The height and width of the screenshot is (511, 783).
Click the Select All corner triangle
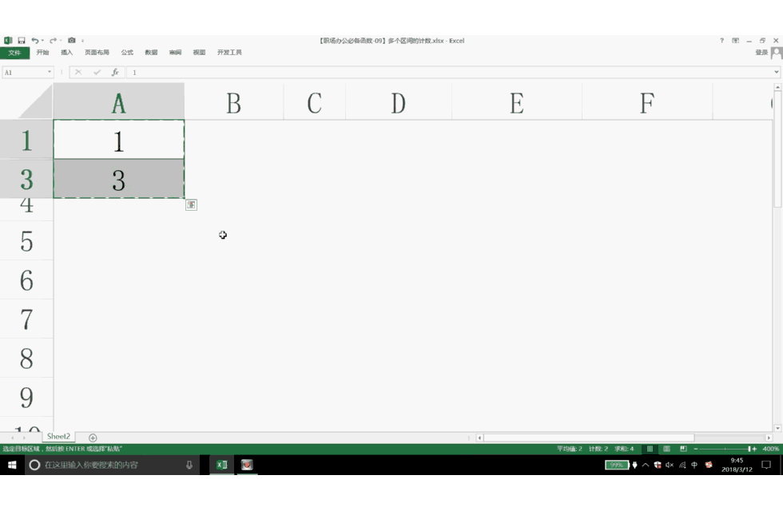click(35, 101)
